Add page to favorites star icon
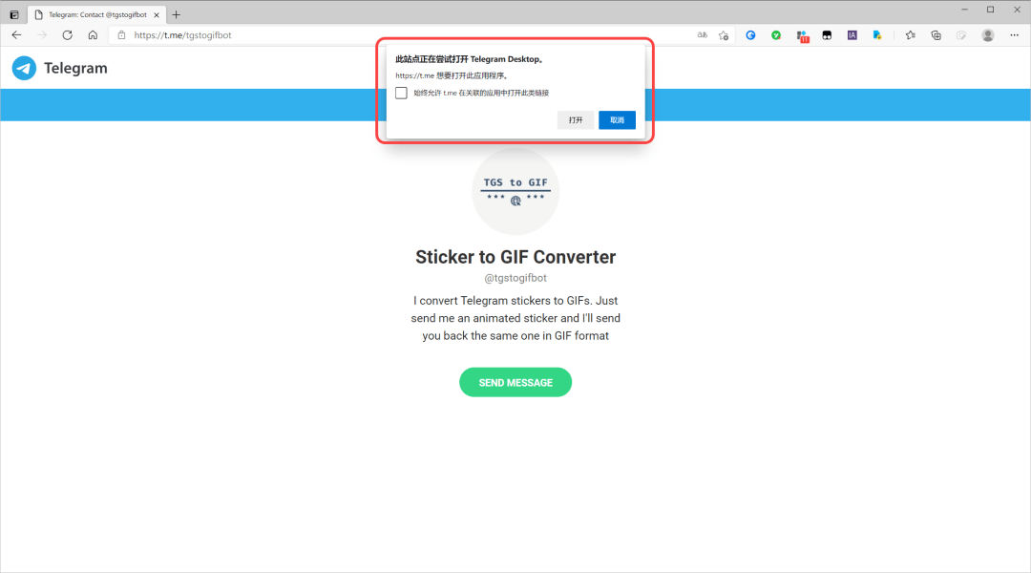This screenshot has height=573, width=1031. coord(724,35)
